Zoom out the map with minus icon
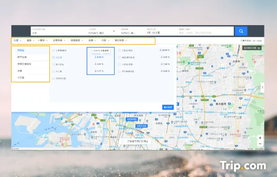 coord(260,144)
